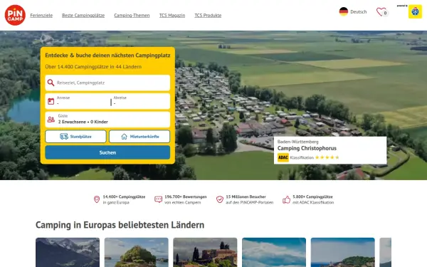The height and width of the screenshot is (267, 427).
Task: Open the first country card with snowy mountains
Action: click(x=68, y=252)
